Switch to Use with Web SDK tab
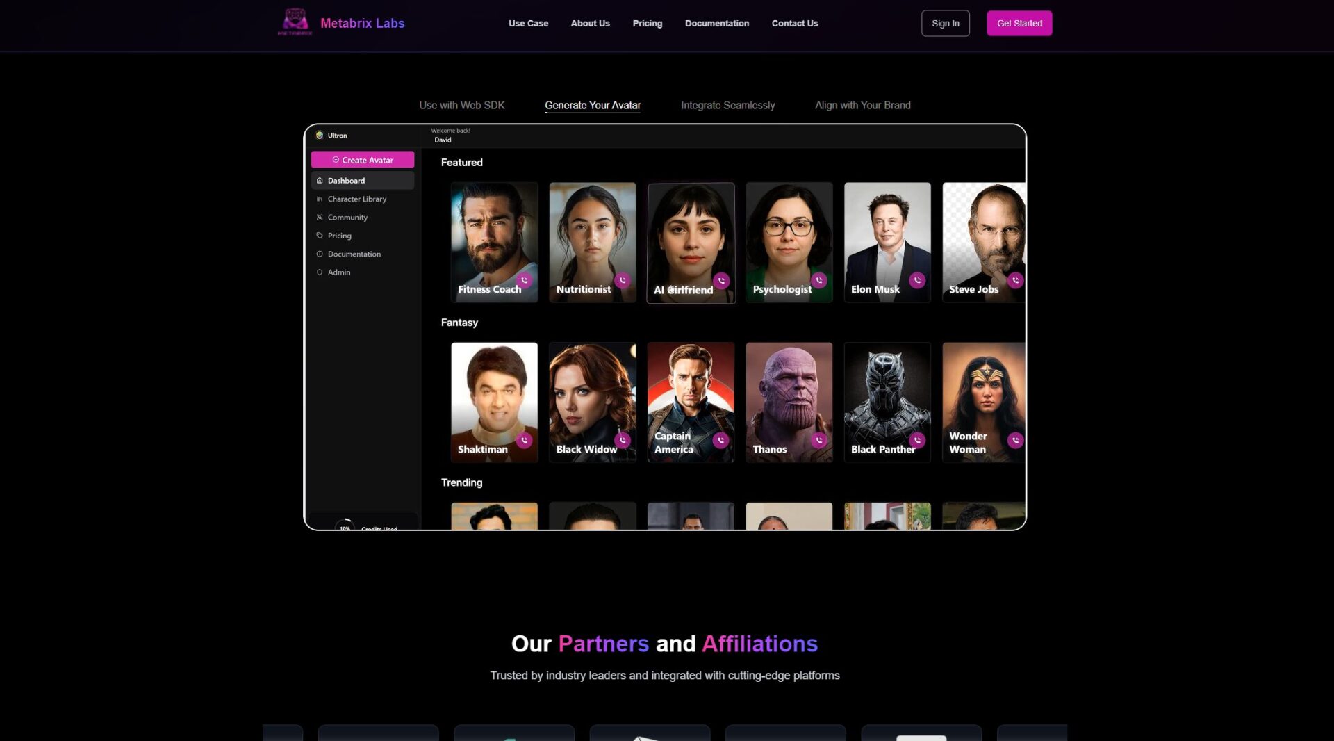The height and width of the screenshot is (741, 1334). (x=461, y=105)
